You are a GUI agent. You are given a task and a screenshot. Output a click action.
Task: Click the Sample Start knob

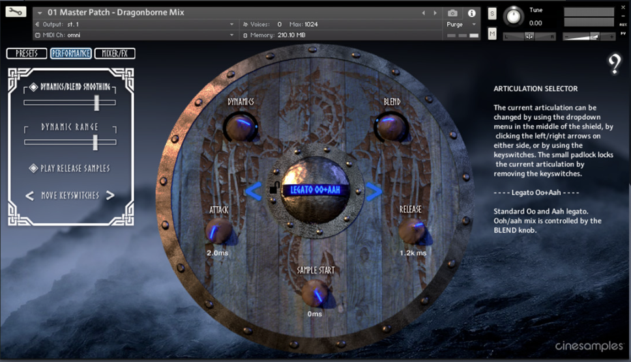315,293
